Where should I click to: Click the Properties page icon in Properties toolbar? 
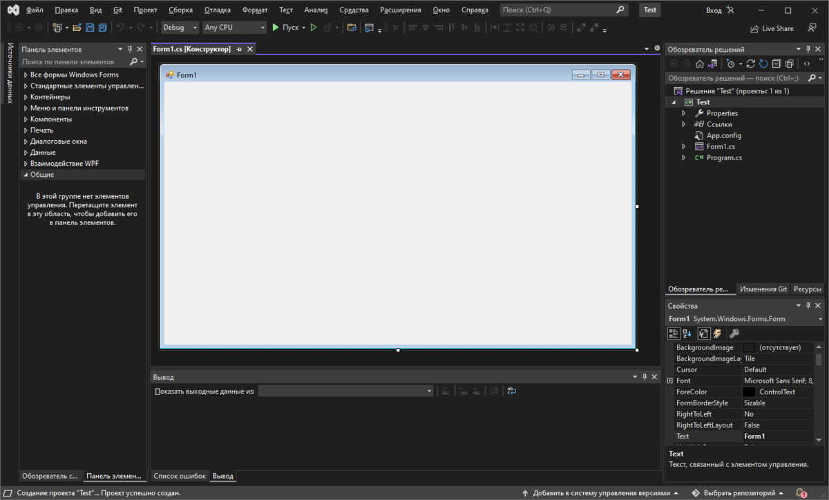(703, 334)
